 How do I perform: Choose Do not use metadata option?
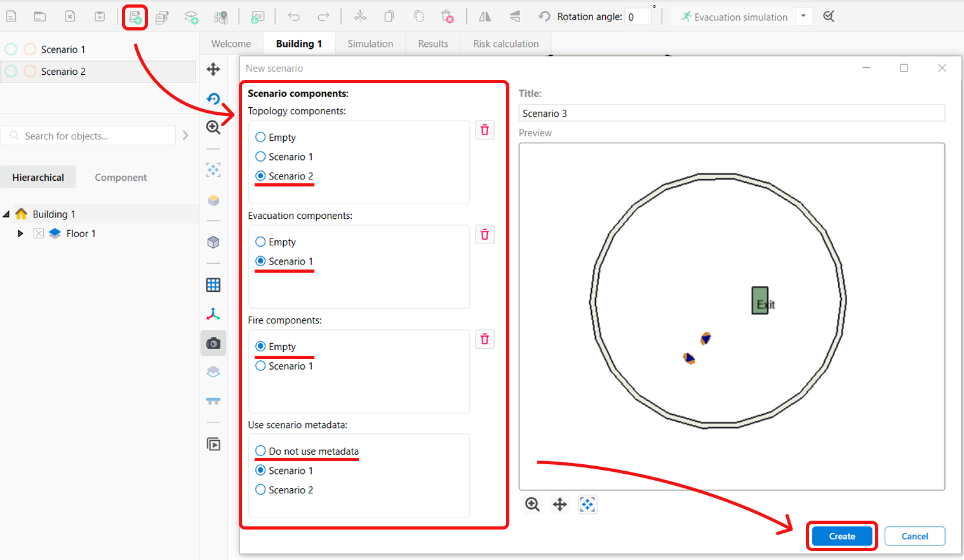coord(260,451)
